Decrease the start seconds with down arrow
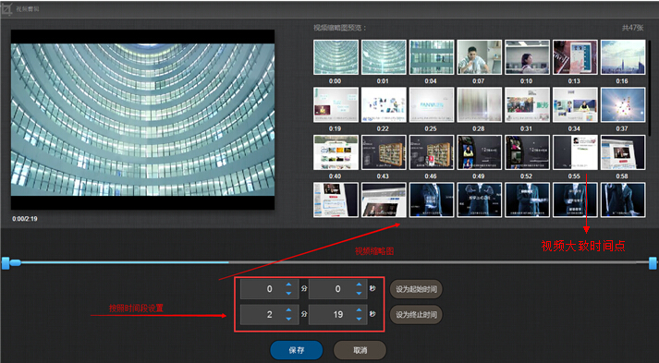The height and width of the screenshot is (363, 659). [359, 293]
